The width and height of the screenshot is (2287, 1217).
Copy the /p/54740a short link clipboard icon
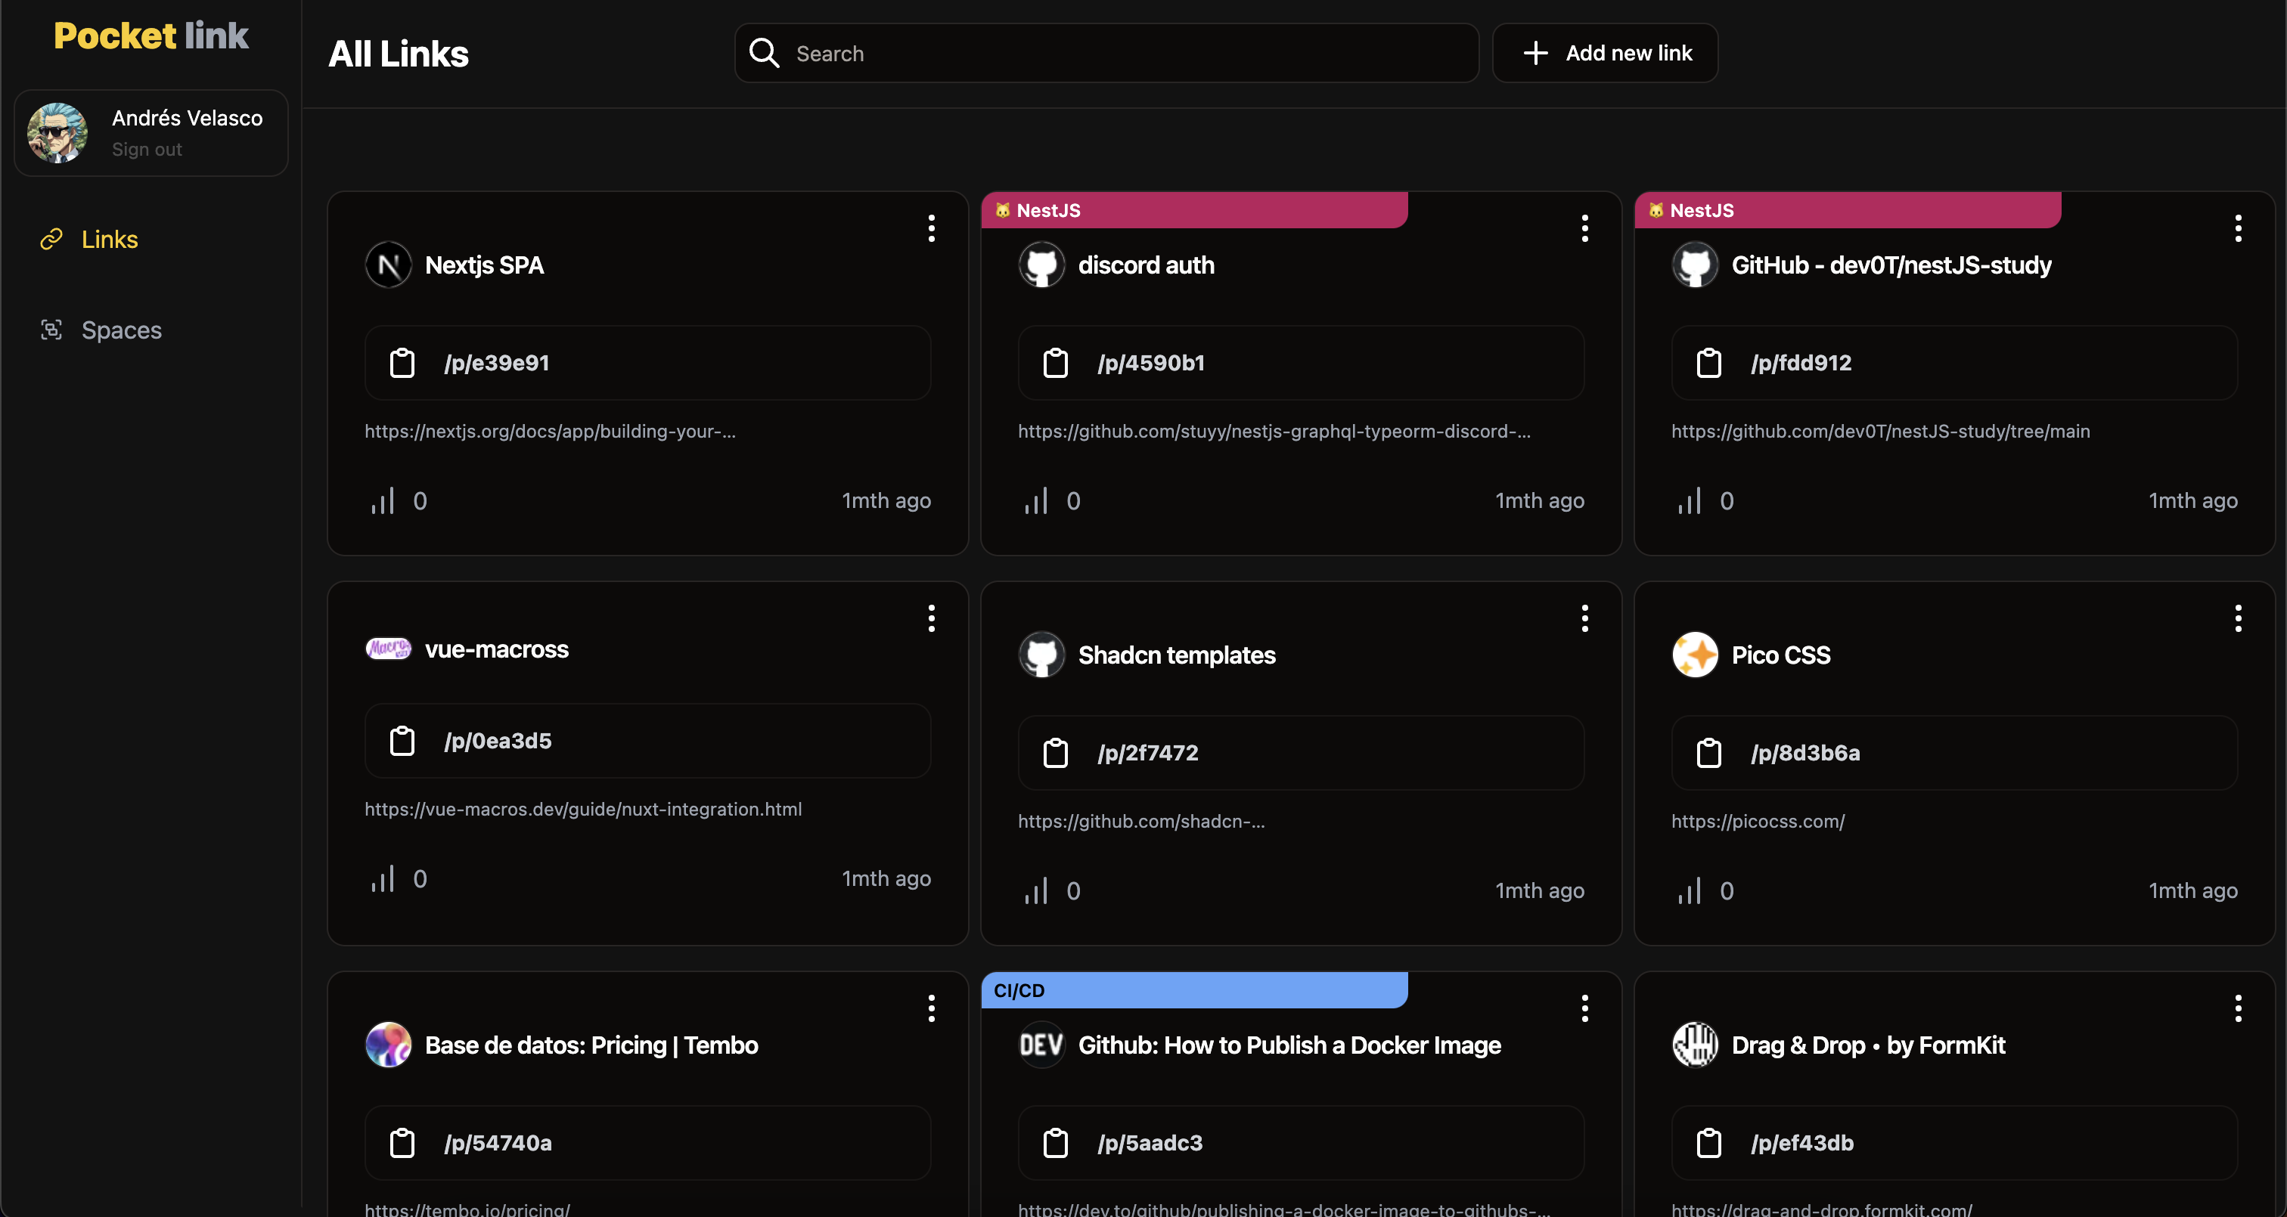[402, 1144]
